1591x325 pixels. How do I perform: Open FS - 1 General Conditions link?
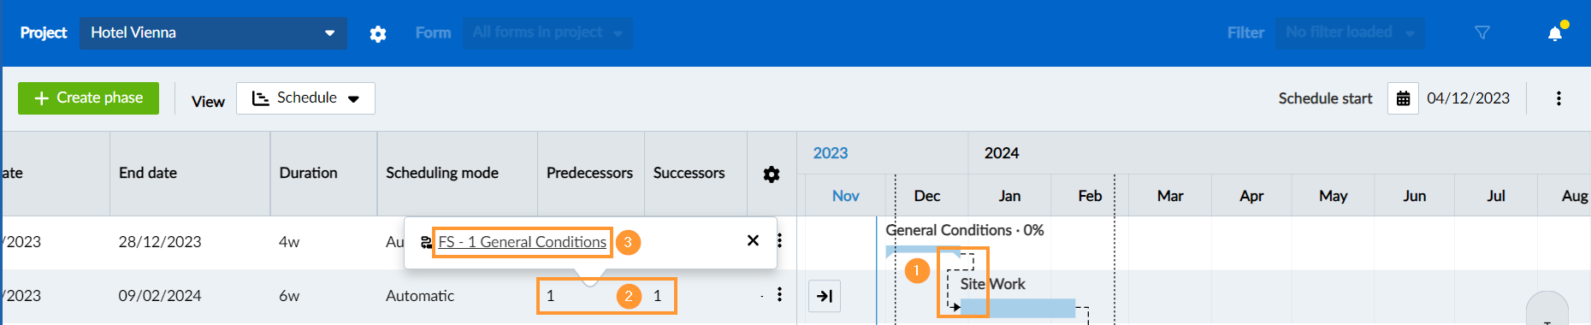pos(522,242)
